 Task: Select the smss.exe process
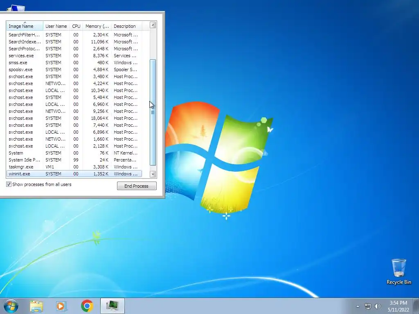(x=74, y=63)
